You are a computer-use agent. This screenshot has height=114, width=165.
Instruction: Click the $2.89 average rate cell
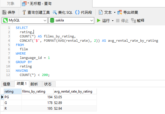point(75,103)
